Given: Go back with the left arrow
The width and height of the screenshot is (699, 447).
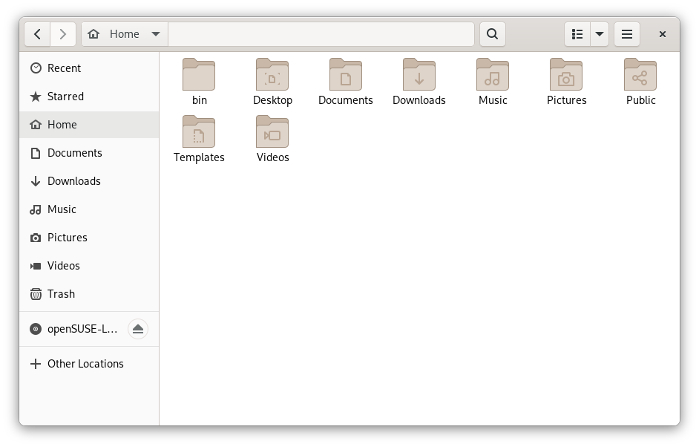Looking at the screenshot, I should click(37, 34).
